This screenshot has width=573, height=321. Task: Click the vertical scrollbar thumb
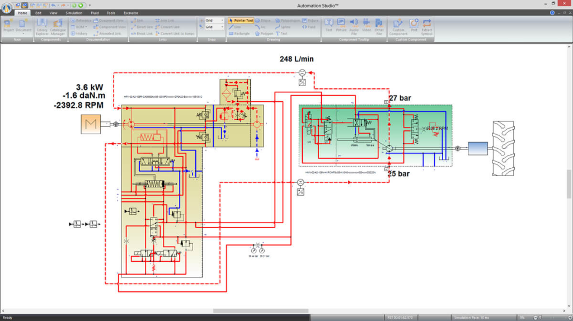tap(569, 184)
